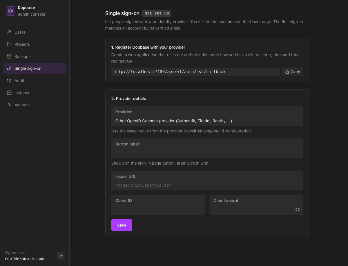
Task: Click the Account person icon
Action: point(9,105)
